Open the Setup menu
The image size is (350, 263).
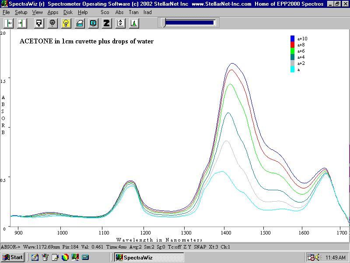click(21, 12)
